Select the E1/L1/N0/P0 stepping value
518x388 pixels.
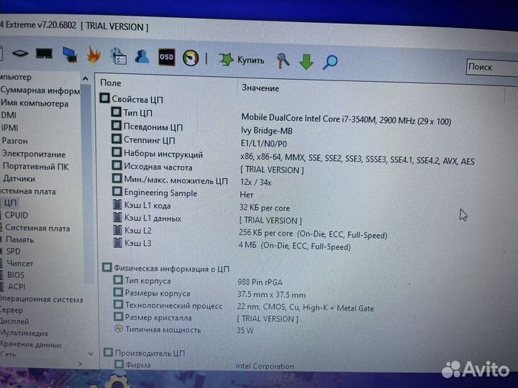(263, 144)
